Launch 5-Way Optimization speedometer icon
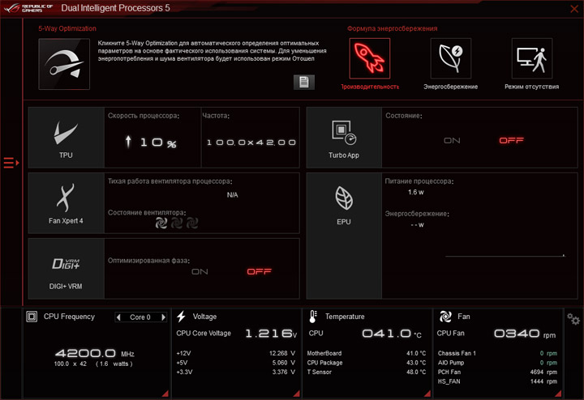Viewport: 584px width, 400px height. click(64, 64)
